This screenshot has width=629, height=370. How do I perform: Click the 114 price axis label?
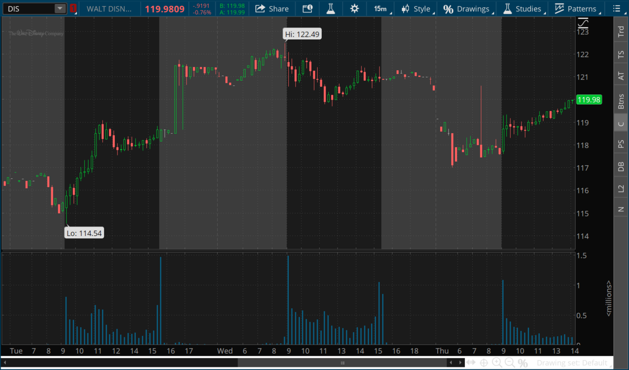click(582, 236)
